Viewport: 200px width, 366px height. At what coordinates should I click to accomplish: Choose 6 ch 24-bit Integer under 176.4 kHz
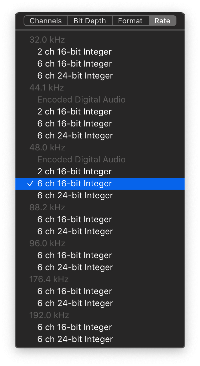[75, 303]
